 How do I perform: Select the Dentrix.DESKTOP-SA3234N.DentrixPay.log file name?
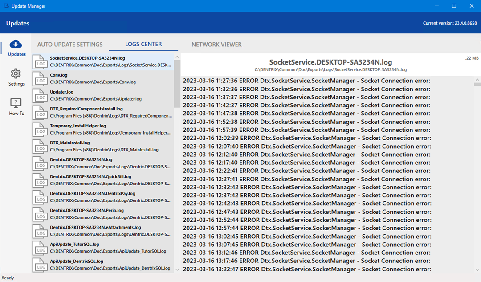coord(92,193)
